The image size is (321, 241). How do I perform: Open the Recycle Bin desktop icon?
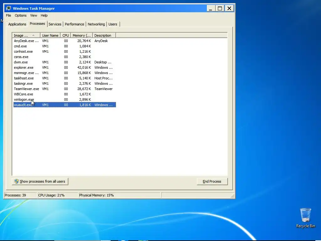(x=305, y=218)
